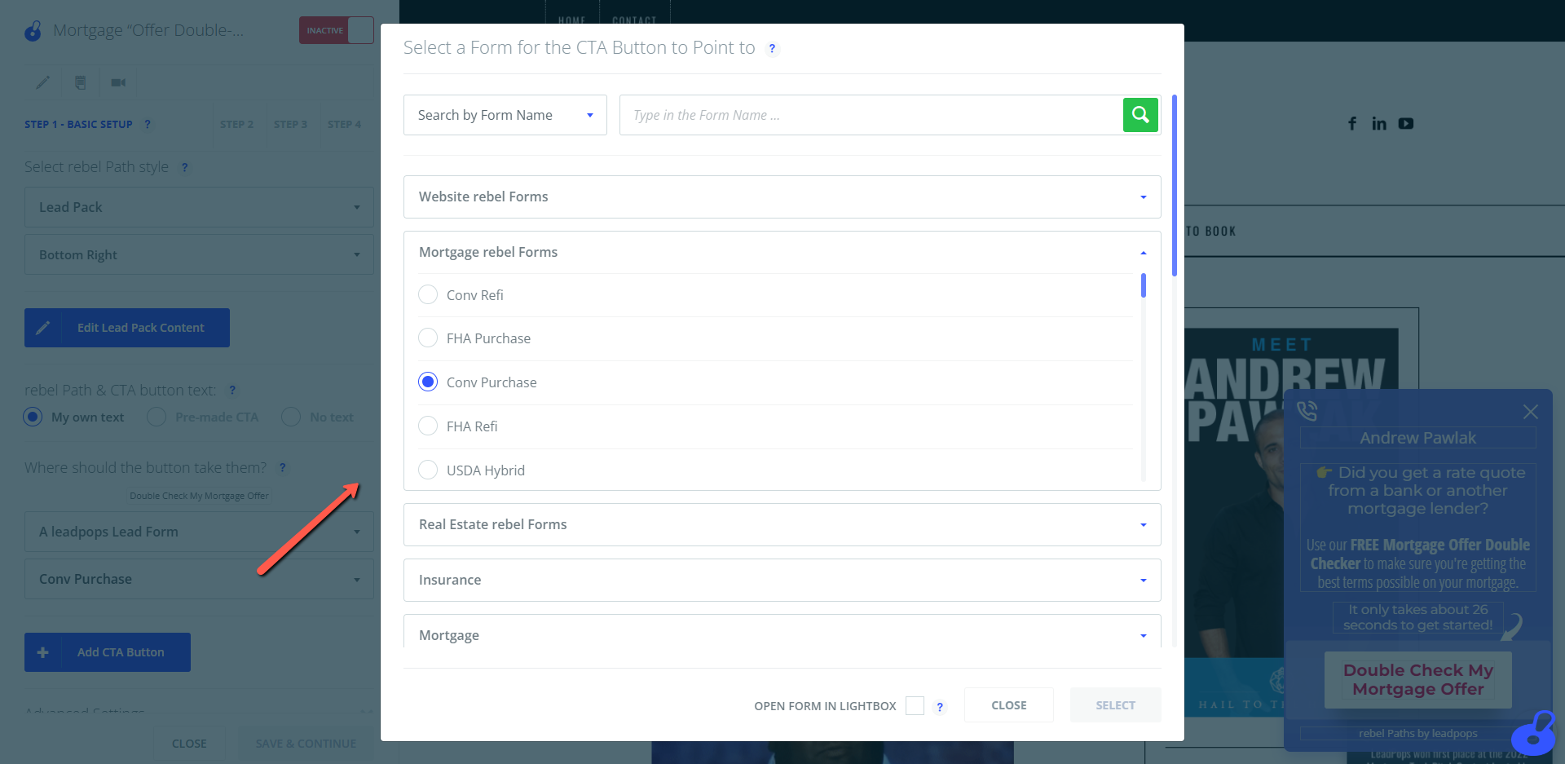Open help icon next to Select rebel Path style
The height and width of the screenshot is (764, 1565).
185,167
